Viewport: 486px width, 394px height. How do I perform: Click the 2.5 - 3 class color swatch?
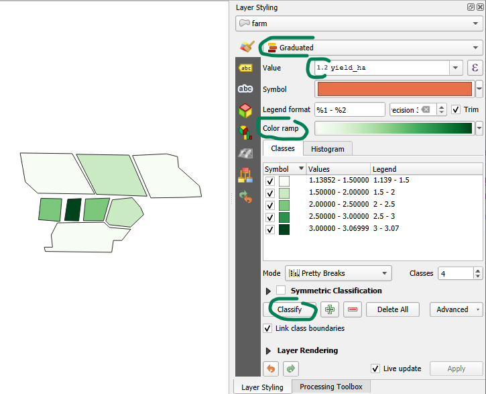point(284,217)
